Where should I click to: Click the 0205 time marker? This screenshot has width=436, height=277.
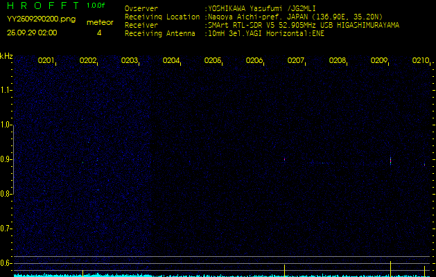pos(212,60)
